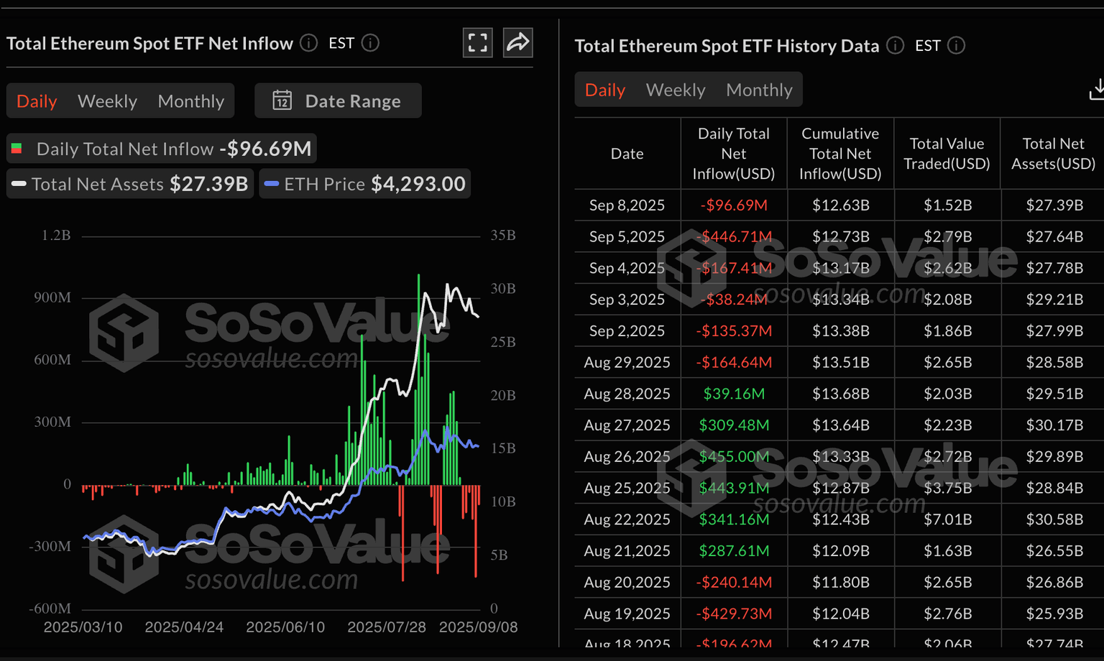
Task: Select Weekly tab in history table
Action: pyautogui.click(x=675, y=90)
